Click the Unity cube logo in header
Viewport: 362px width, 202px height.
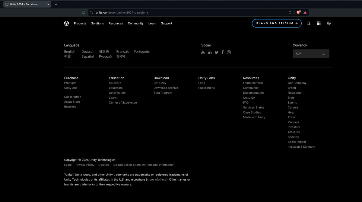(x=66, y=24)
